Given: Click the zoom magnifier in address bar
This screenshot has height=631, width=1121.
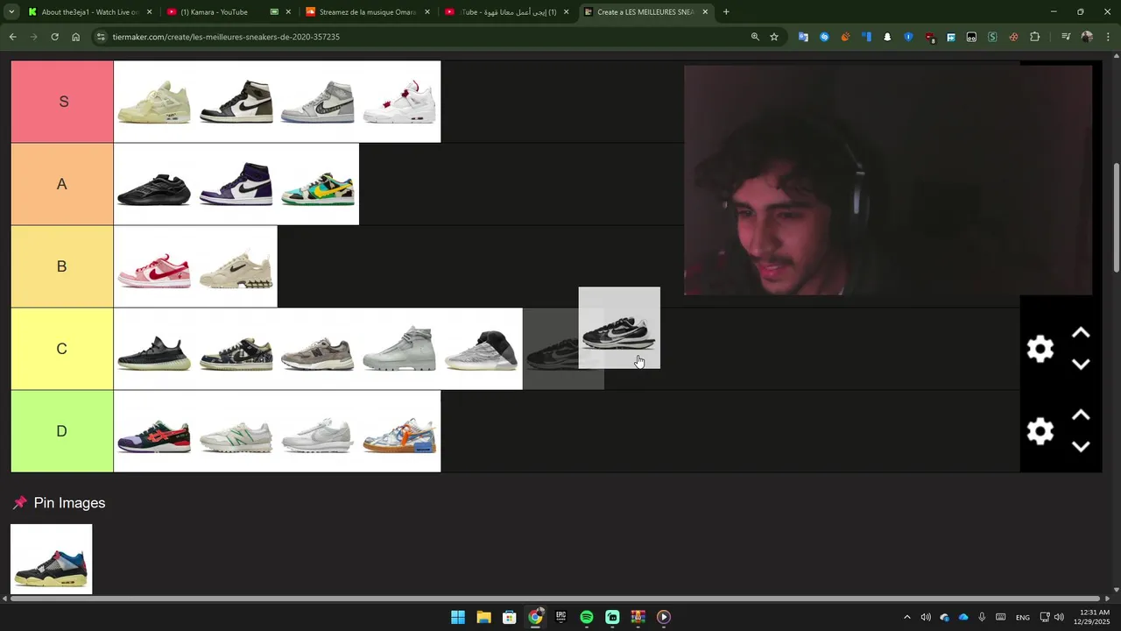Looking at the screenshot, I should click(x=755, y=37).
